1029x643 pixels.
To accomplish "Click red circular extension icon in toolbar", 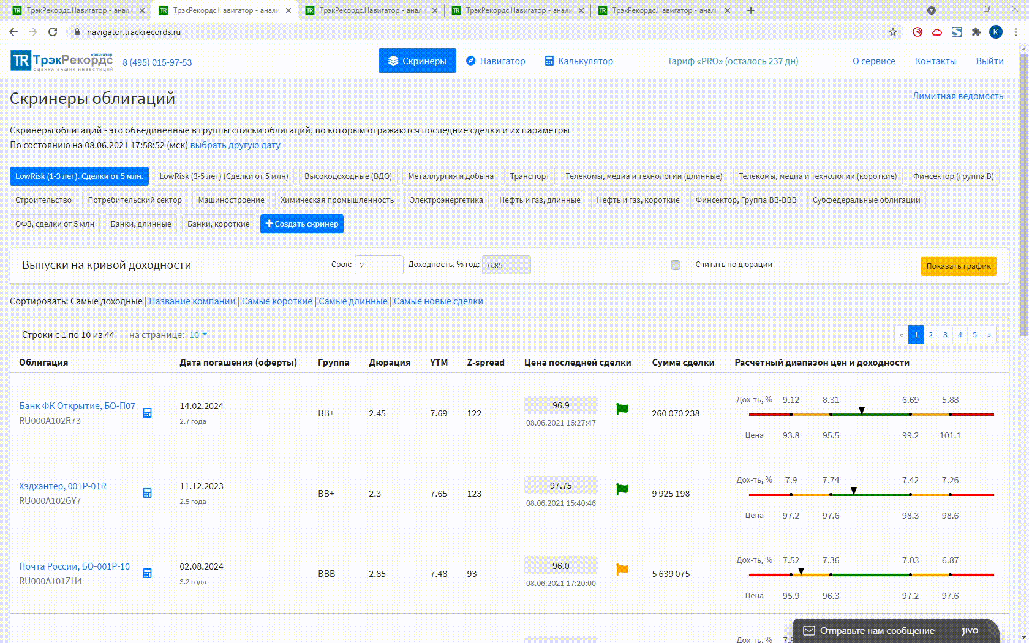I will 918,32.
